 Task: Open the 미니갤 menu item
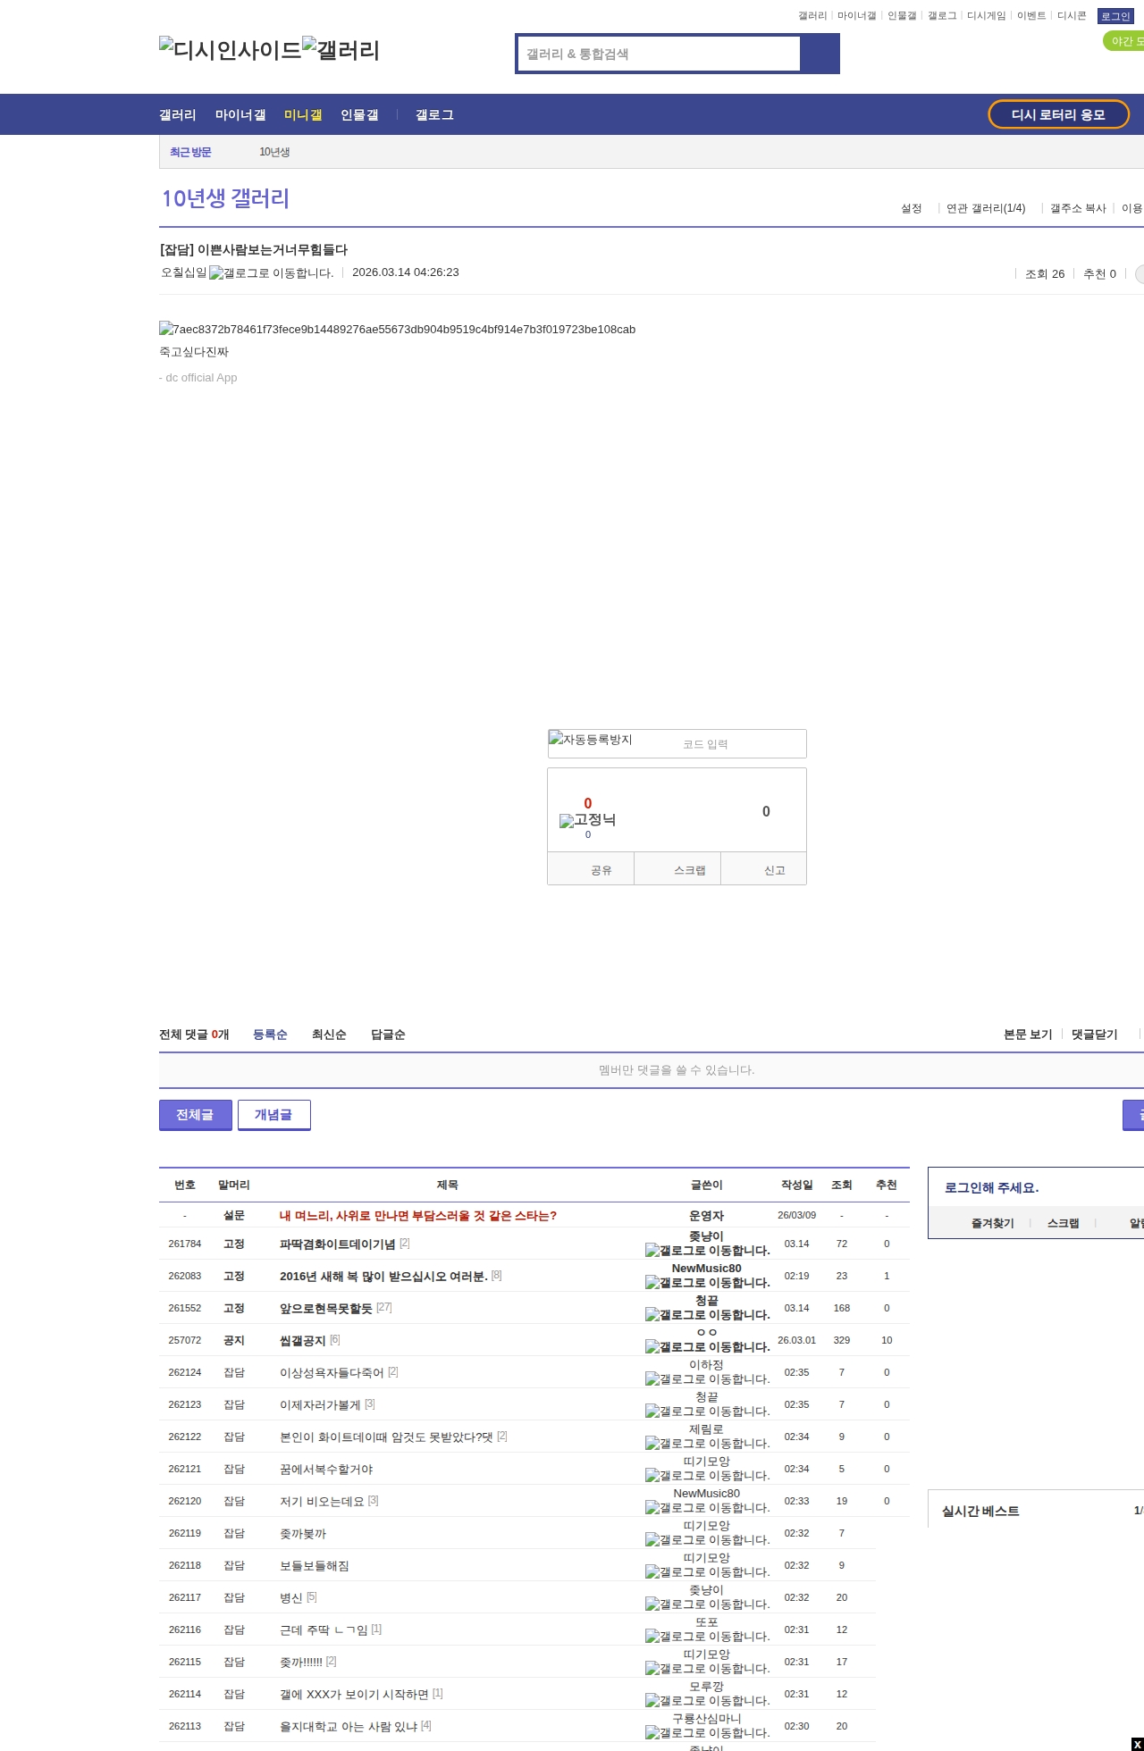pyautogui.click(x=303, y=115)
